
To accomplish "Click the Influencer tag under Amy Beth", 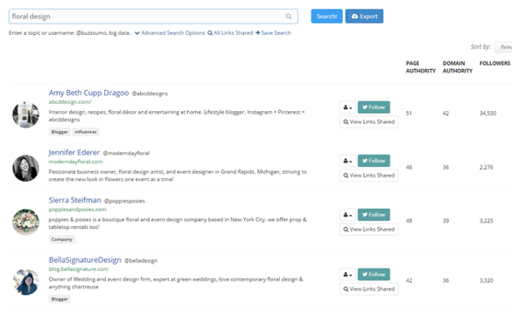I will click(86, 132).
